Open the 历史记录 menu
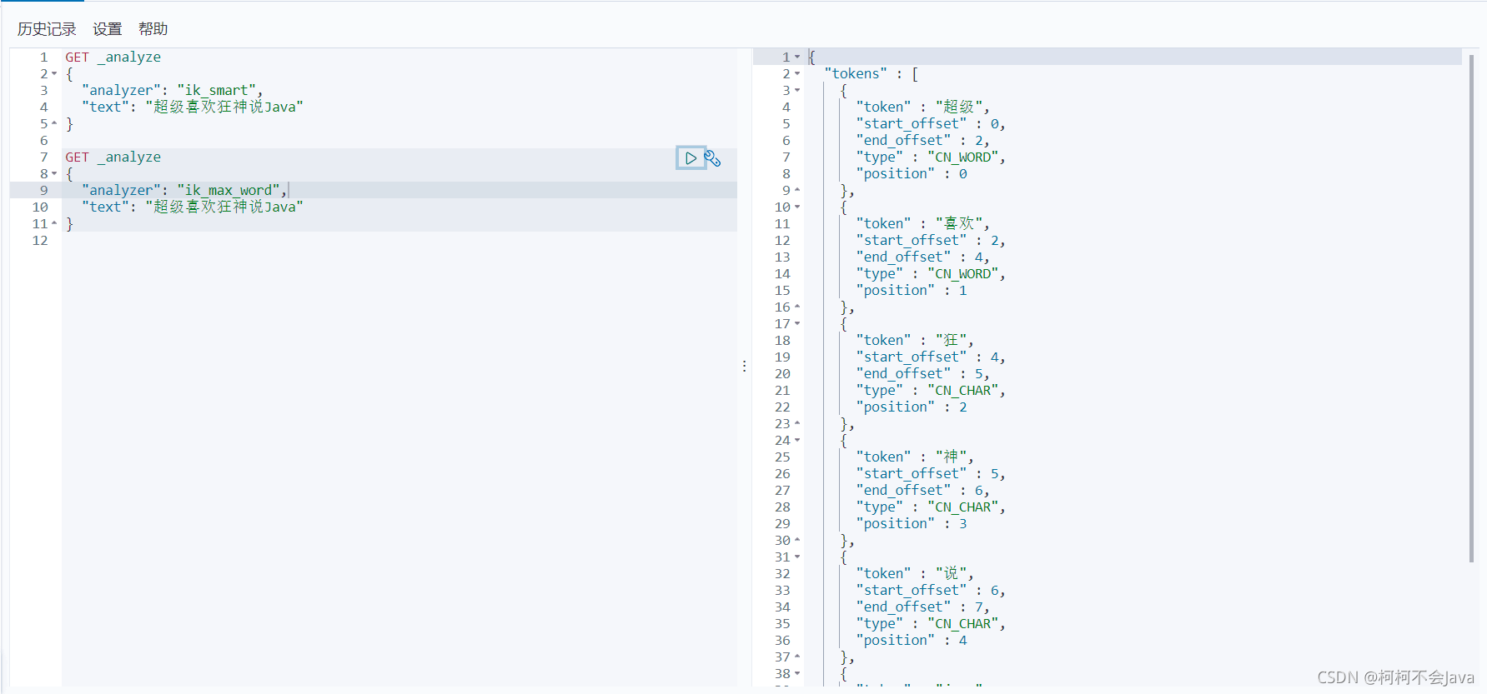This screenshot has width=1487, height=694. tap(47, 29)
